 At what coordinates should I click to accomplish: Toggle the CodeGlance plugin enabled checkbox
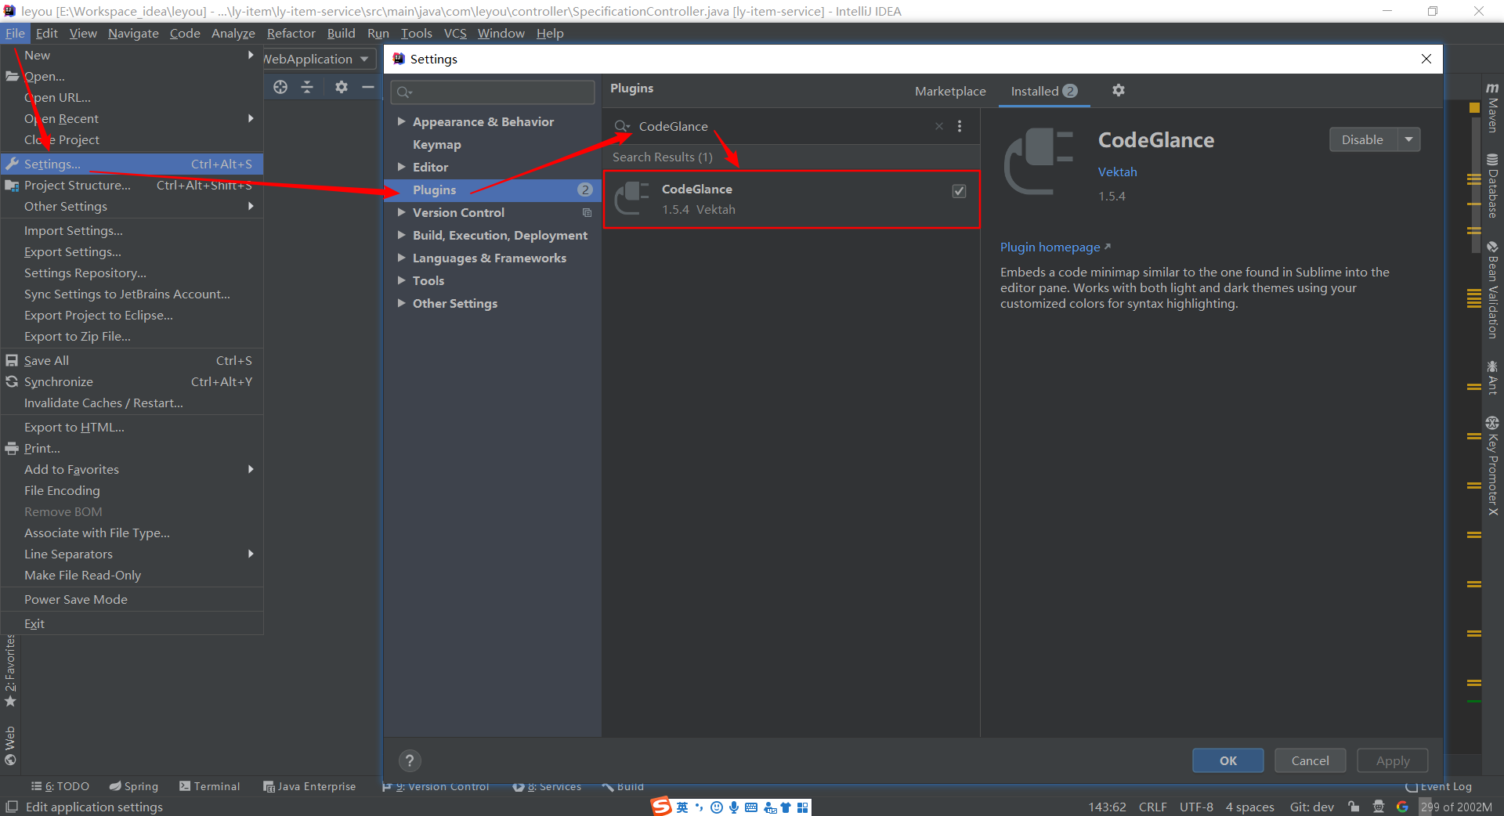[959, 191]
